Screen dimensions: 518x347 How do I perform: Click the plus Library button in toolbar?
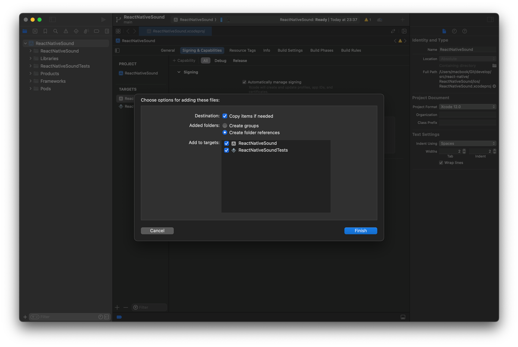coord(402,19)
